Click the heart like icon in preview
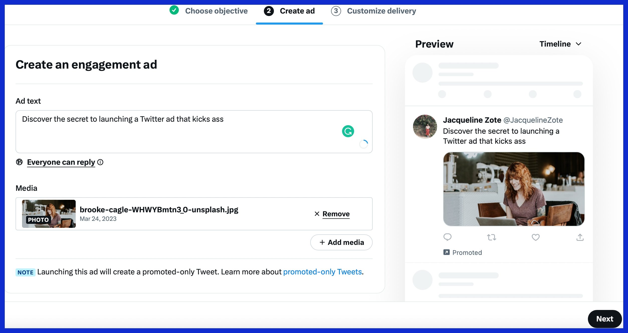628x333 pixels. 536,237
